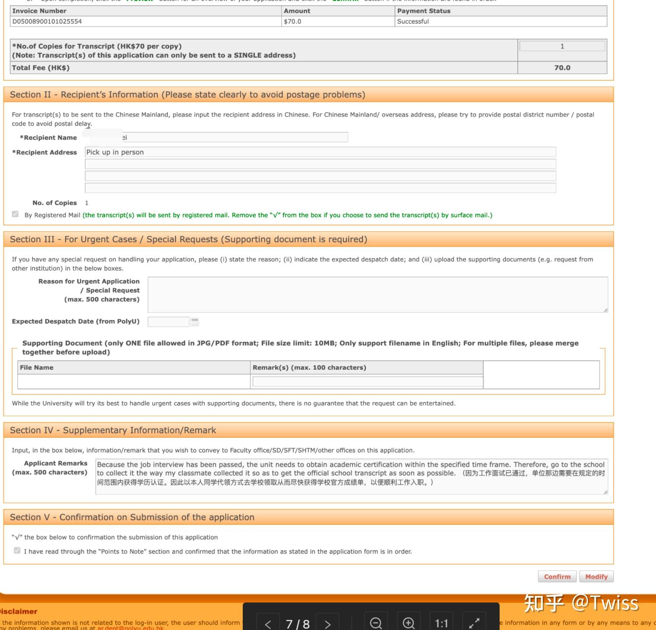Click the Modify button
Screen dimensions: 656x630
(x=597, y=577)
